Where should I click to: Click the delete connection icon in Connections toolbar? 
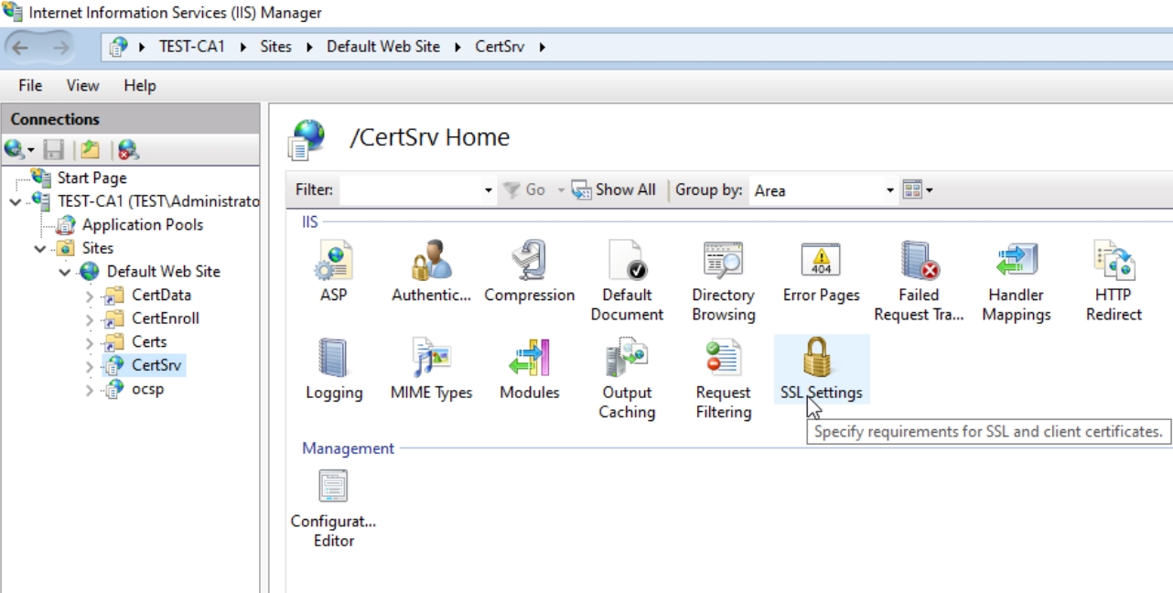tap(128, 149)
